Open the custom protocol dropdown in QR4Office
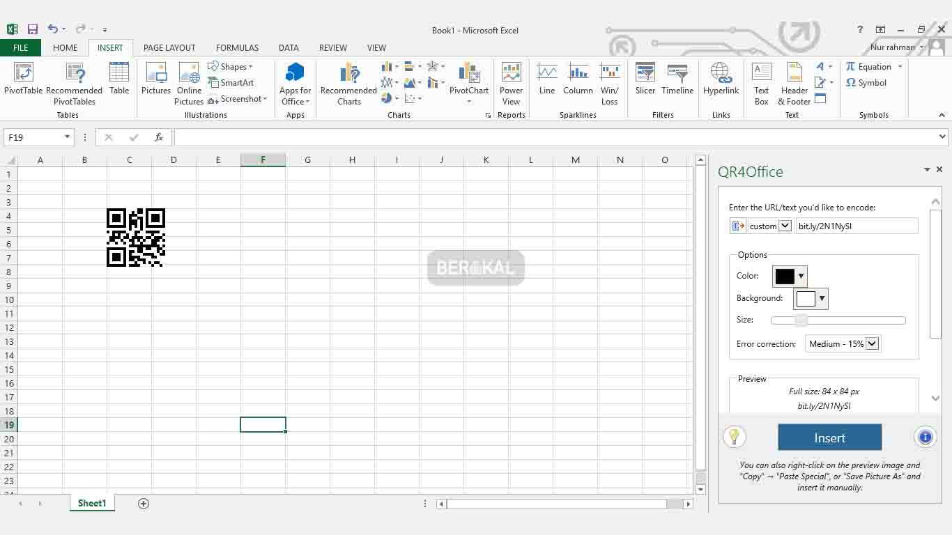 (785, 226)
